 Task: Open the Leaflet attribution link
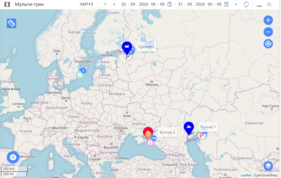(246, 175)
